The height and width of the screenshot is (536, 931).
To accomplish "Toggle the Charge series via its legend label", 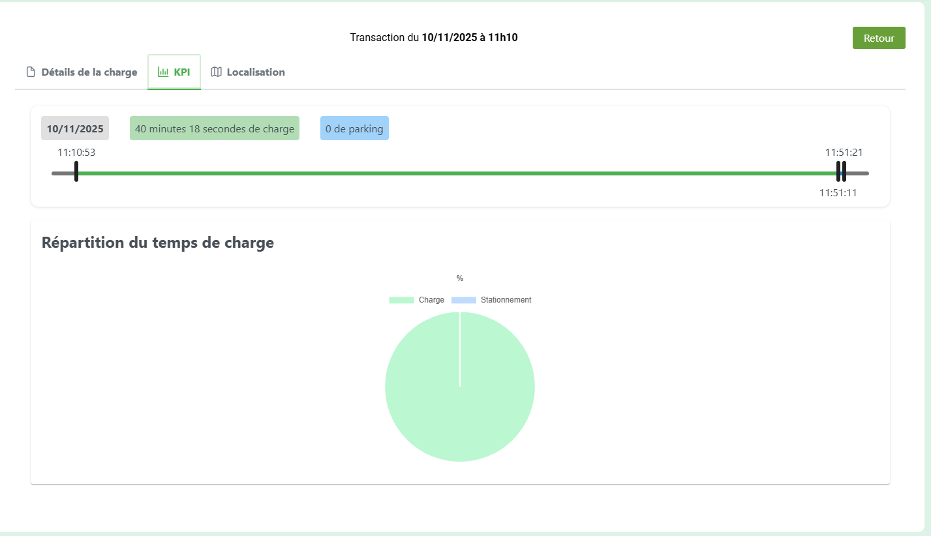I will point(431,300).
